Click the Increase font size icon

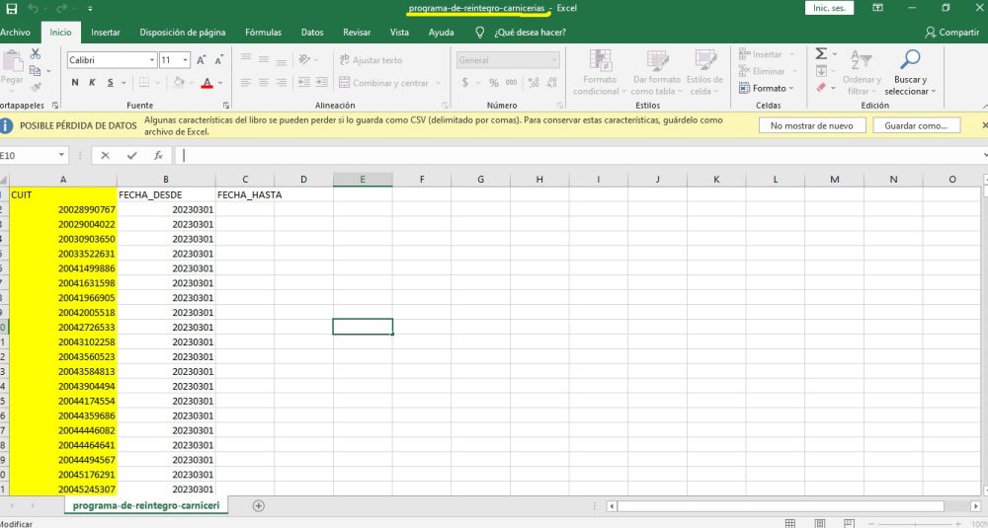click(202, 60)
